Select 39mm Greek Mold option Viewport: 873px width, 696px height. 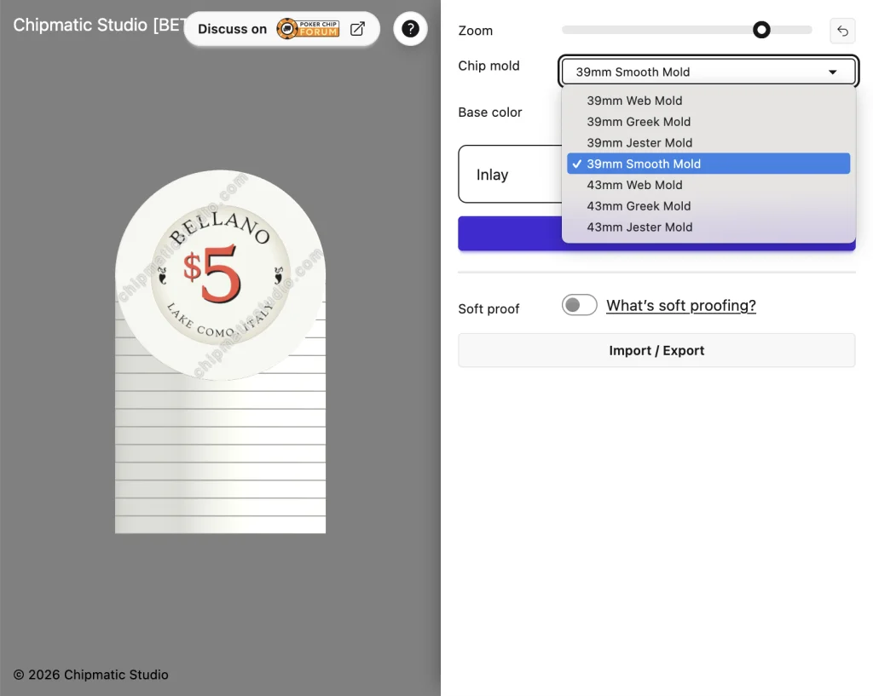(708, 122)
